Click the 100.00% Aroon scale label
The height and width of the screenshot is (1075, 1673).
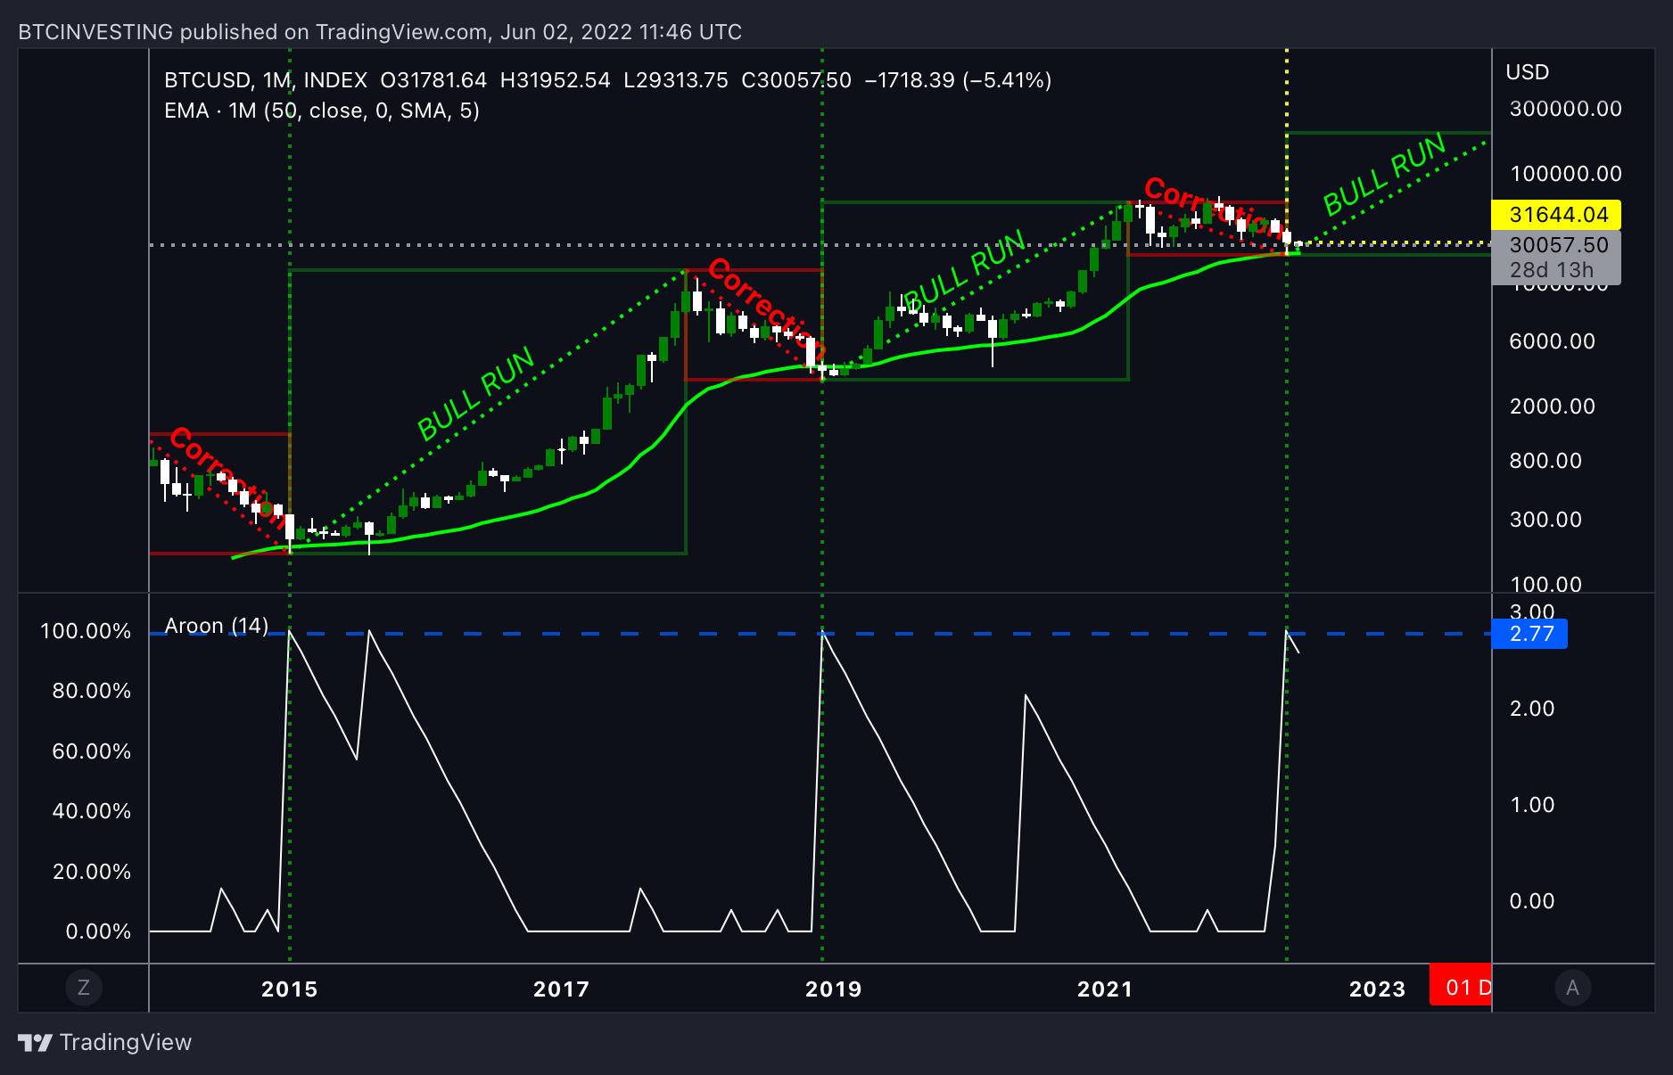86,631
